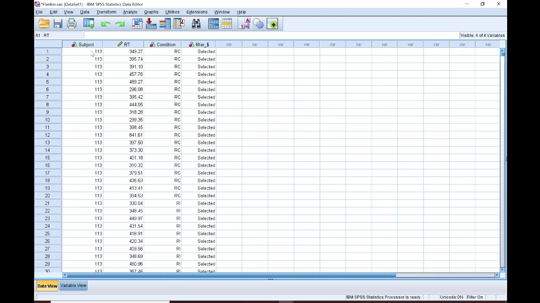540x303 pixels.
Task: Select the filter_$ column header
Action: click(x=199, y=45)
